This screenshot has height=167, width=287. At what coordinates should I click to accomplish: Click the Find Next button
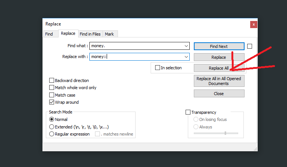click(219, 46)
